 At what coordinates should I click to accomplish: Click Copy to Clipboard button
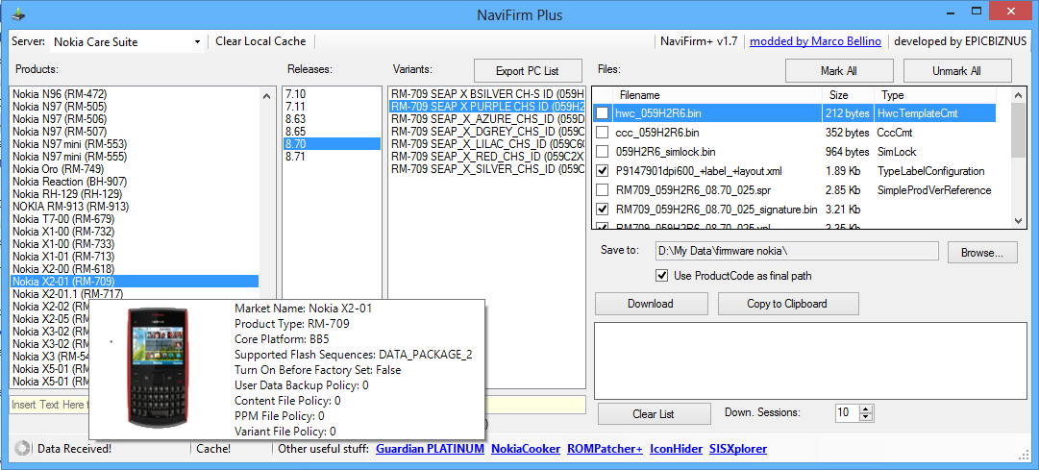[788, 304]
